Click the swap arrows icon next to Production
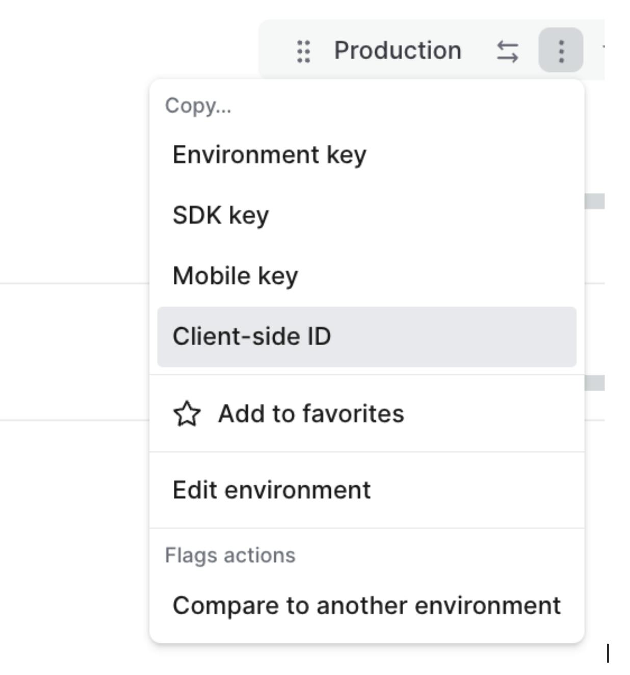The width and height of the screenshot is (630, 675). tap(507, 51)
